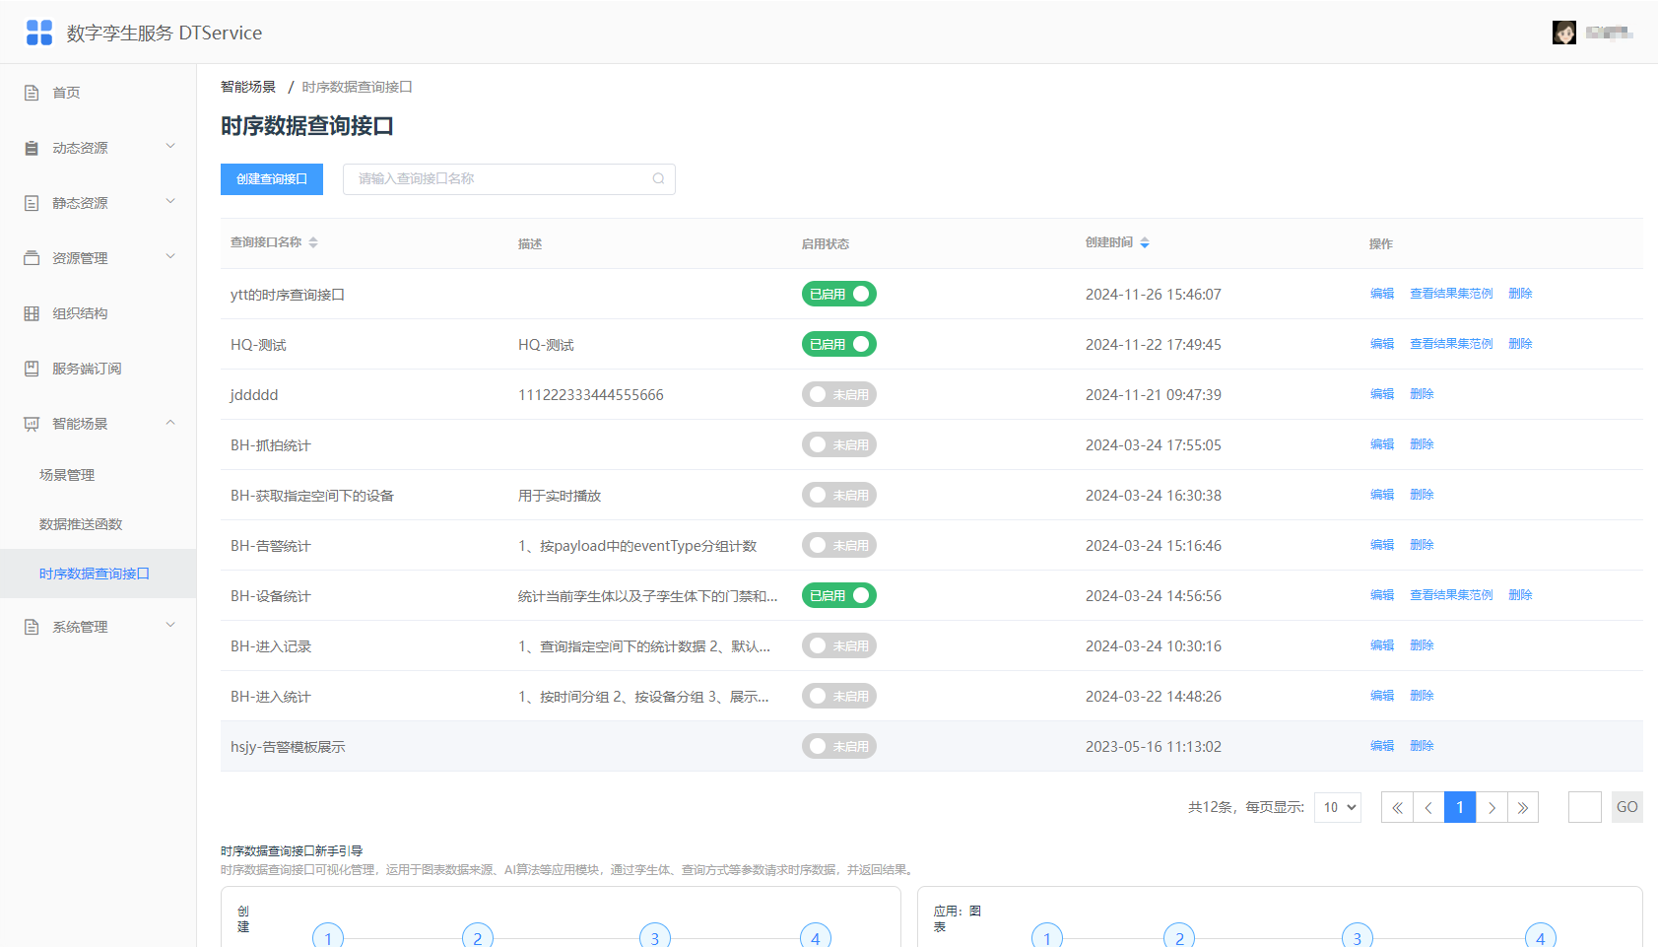Viewport: 1658px width, 947px height.
Task: Click 删除 for jddddd row
Action: pos(1422,394)
